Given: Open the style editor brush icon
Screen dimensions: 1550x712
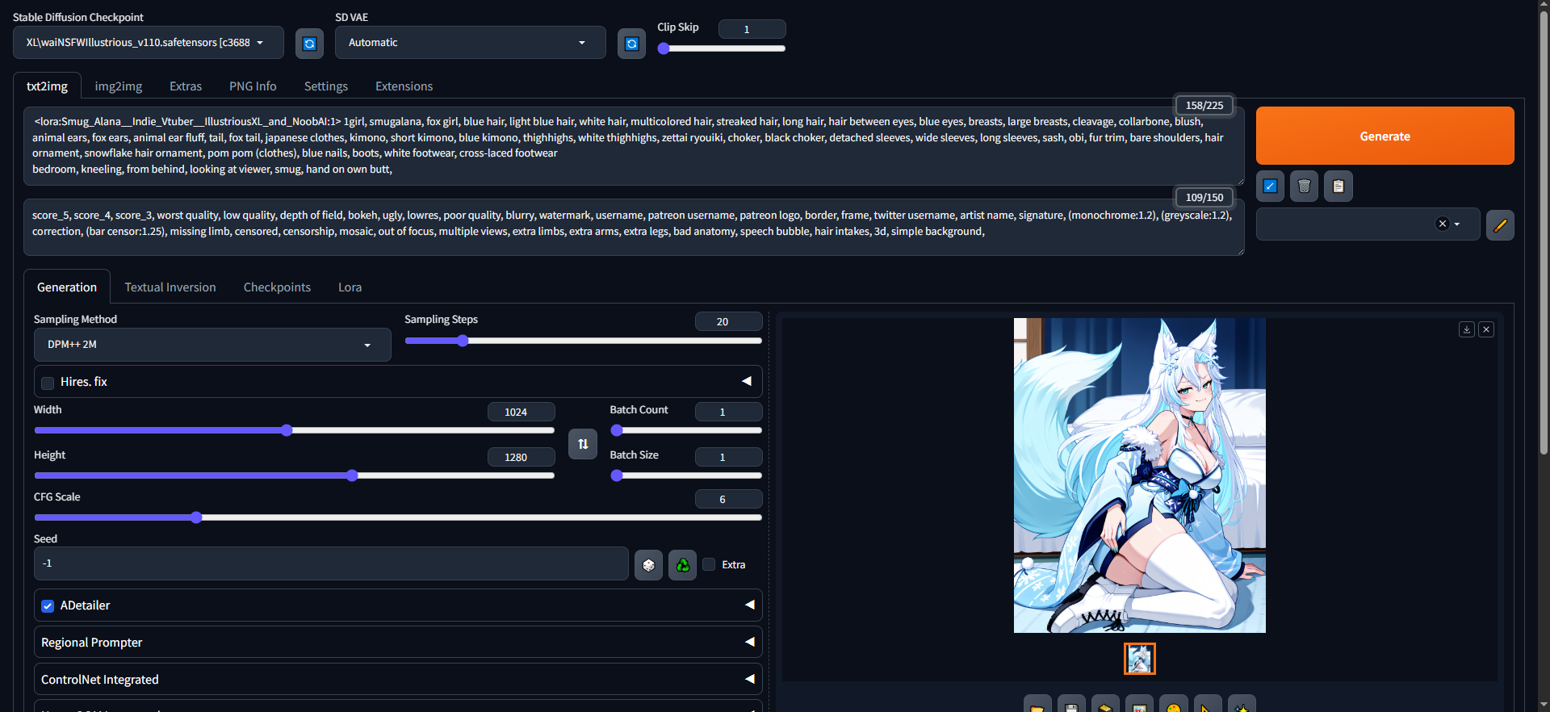Looking at the screenshot, I should (x=1500, y=224).
